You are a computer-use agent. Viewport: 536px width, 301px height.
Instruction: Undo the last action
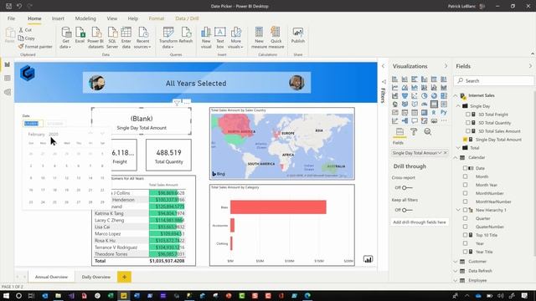[x=18, y=6]
